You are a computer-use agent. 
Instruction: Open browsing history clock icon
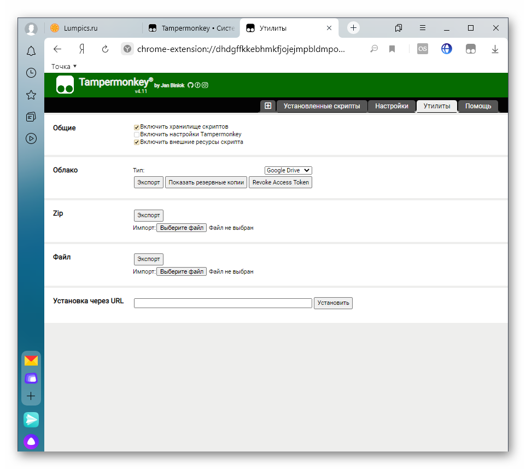(31, 73)
